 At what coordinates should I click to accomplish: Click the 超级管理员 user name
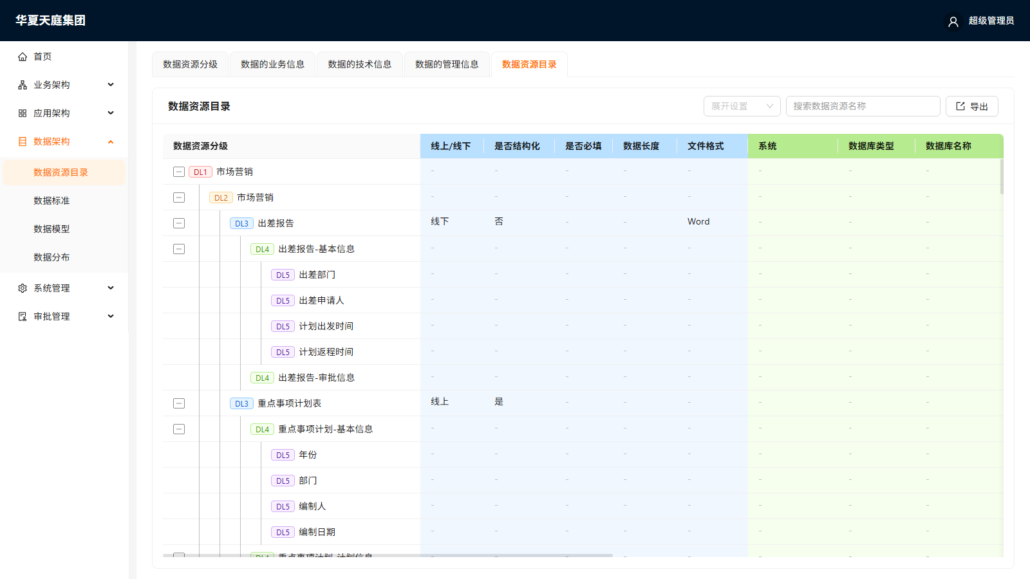(991, 21)
